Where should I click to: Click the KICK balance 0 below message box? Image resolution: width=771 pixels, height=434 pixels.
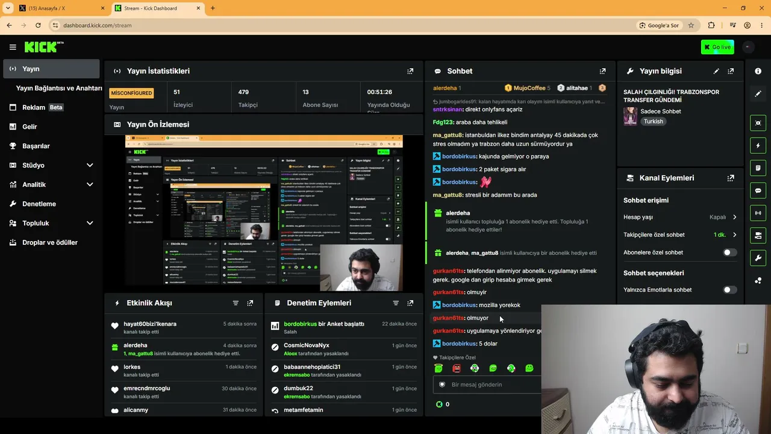point(443,404)
